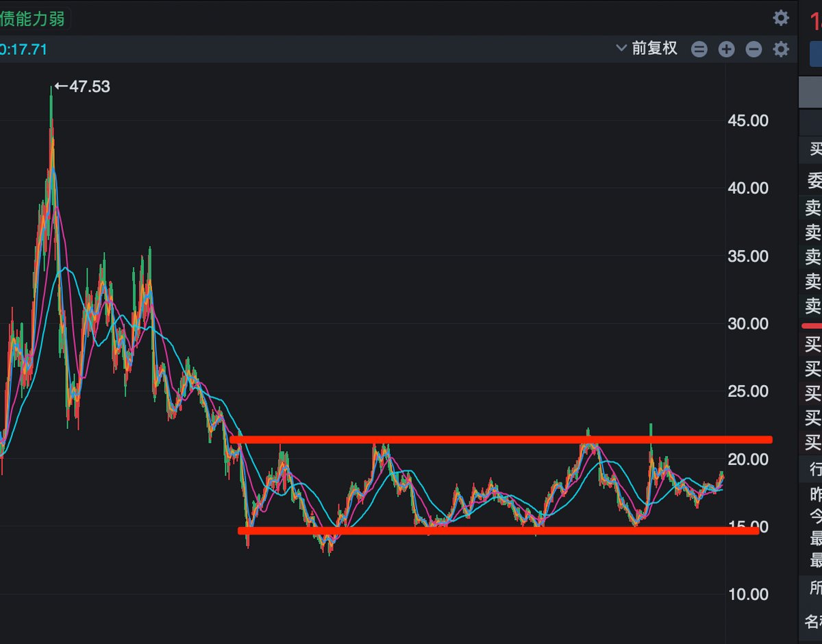
Task: Zoom in the chart with plus icon
Action: click(x=726, y=49)
